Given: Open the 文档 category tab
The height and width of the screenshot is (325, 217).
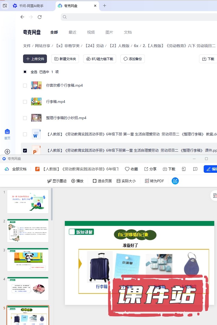Looking at the screenshot, I should coord(128,32).
